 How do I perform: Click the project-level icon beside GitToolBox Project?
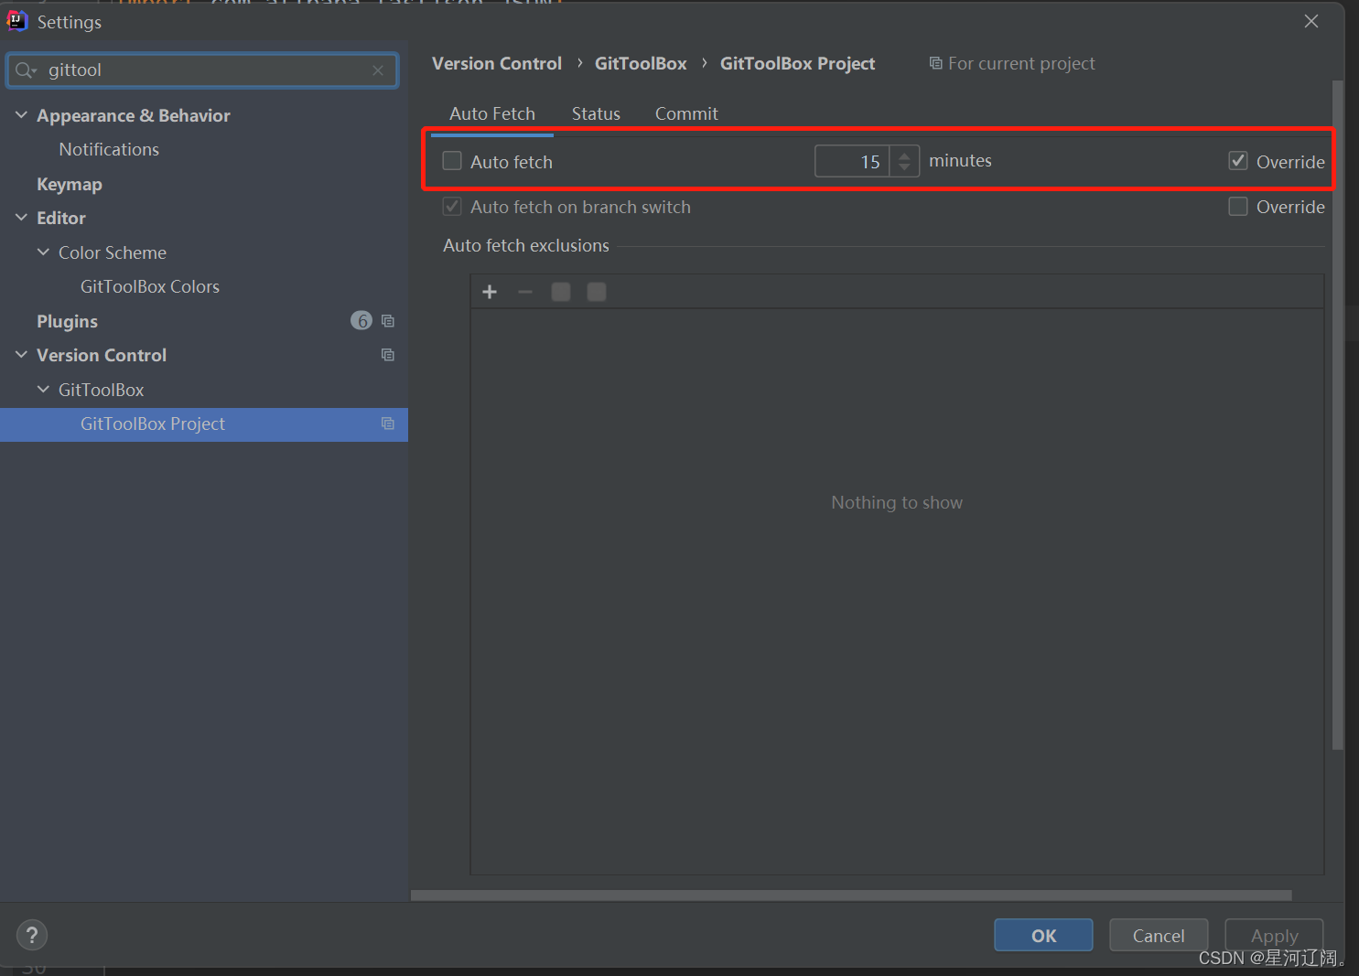(x=388, y=424)
